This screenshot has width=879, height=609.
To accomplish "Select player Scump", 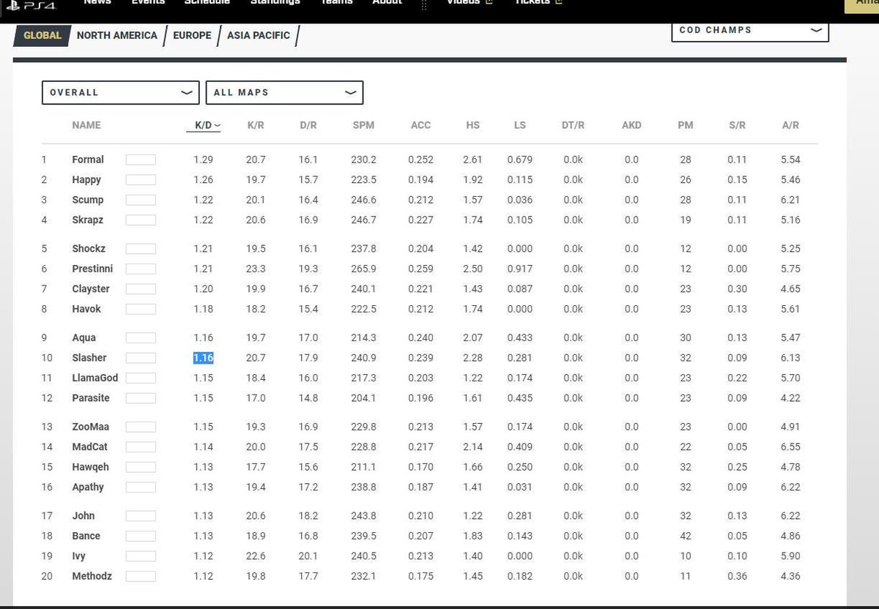I will tap(88, 200).
